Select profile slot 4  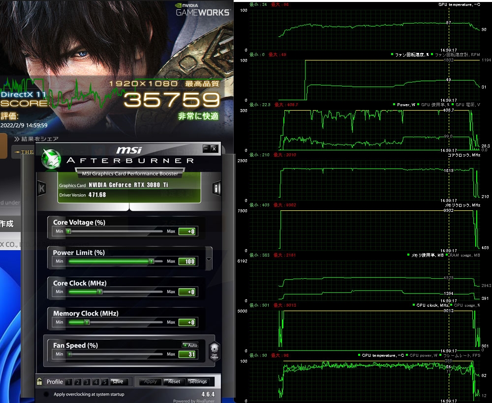pos(96,382)
